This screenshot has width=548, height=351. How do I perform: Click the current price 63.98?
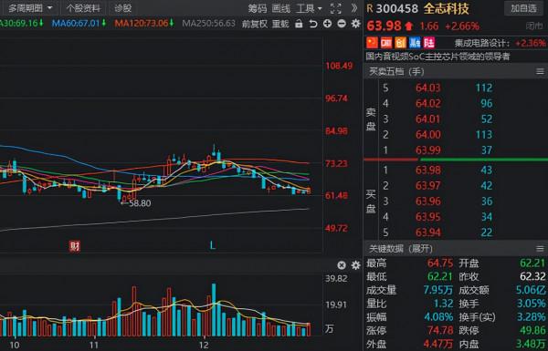(384, 26)
